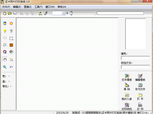153x114 pixels.
Task: Click the 宽: width label
Action: pos(4,76)
